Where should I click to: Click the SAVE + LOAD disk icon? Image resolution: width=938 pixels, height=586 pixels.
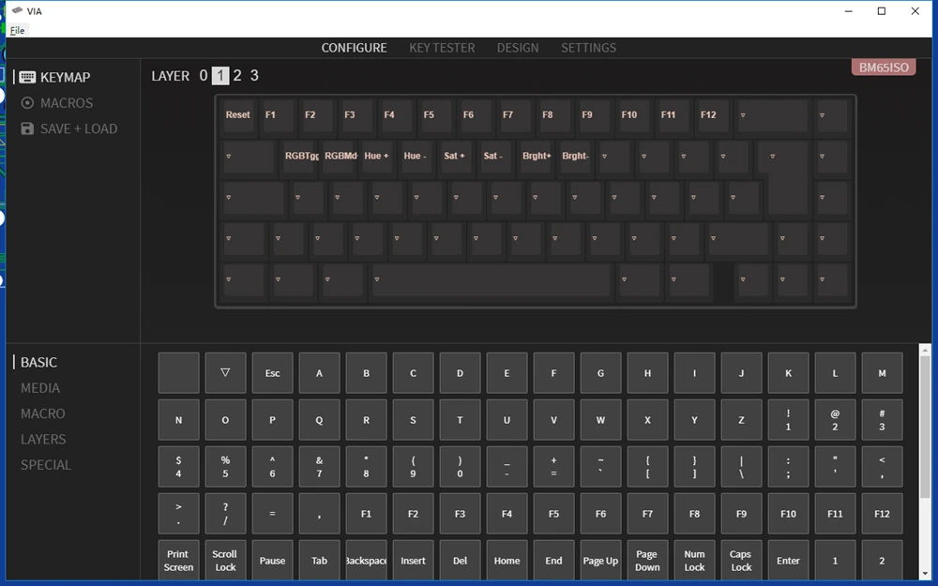[x=27, y=128]
